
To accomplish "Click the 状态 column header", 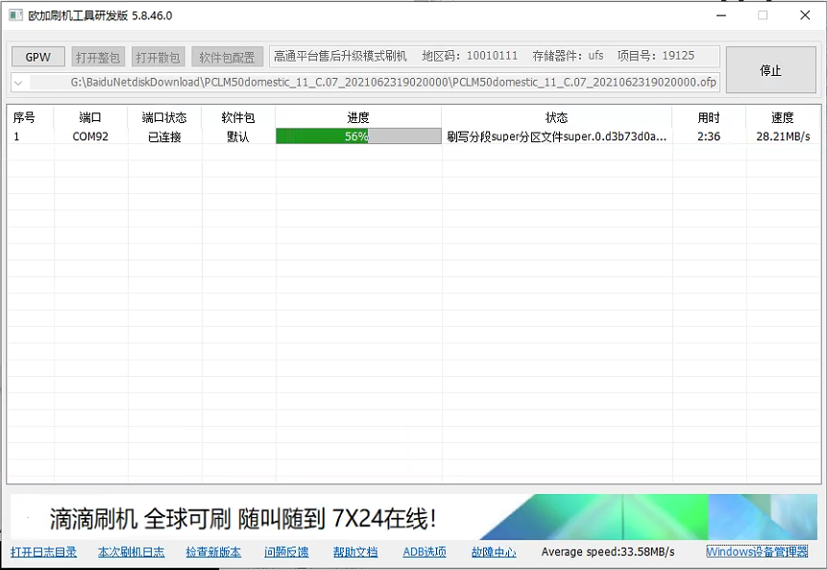I will (556, 117).
